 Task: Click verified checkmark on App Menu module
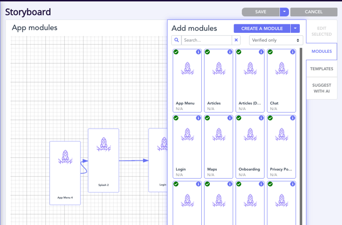[176, 52]
